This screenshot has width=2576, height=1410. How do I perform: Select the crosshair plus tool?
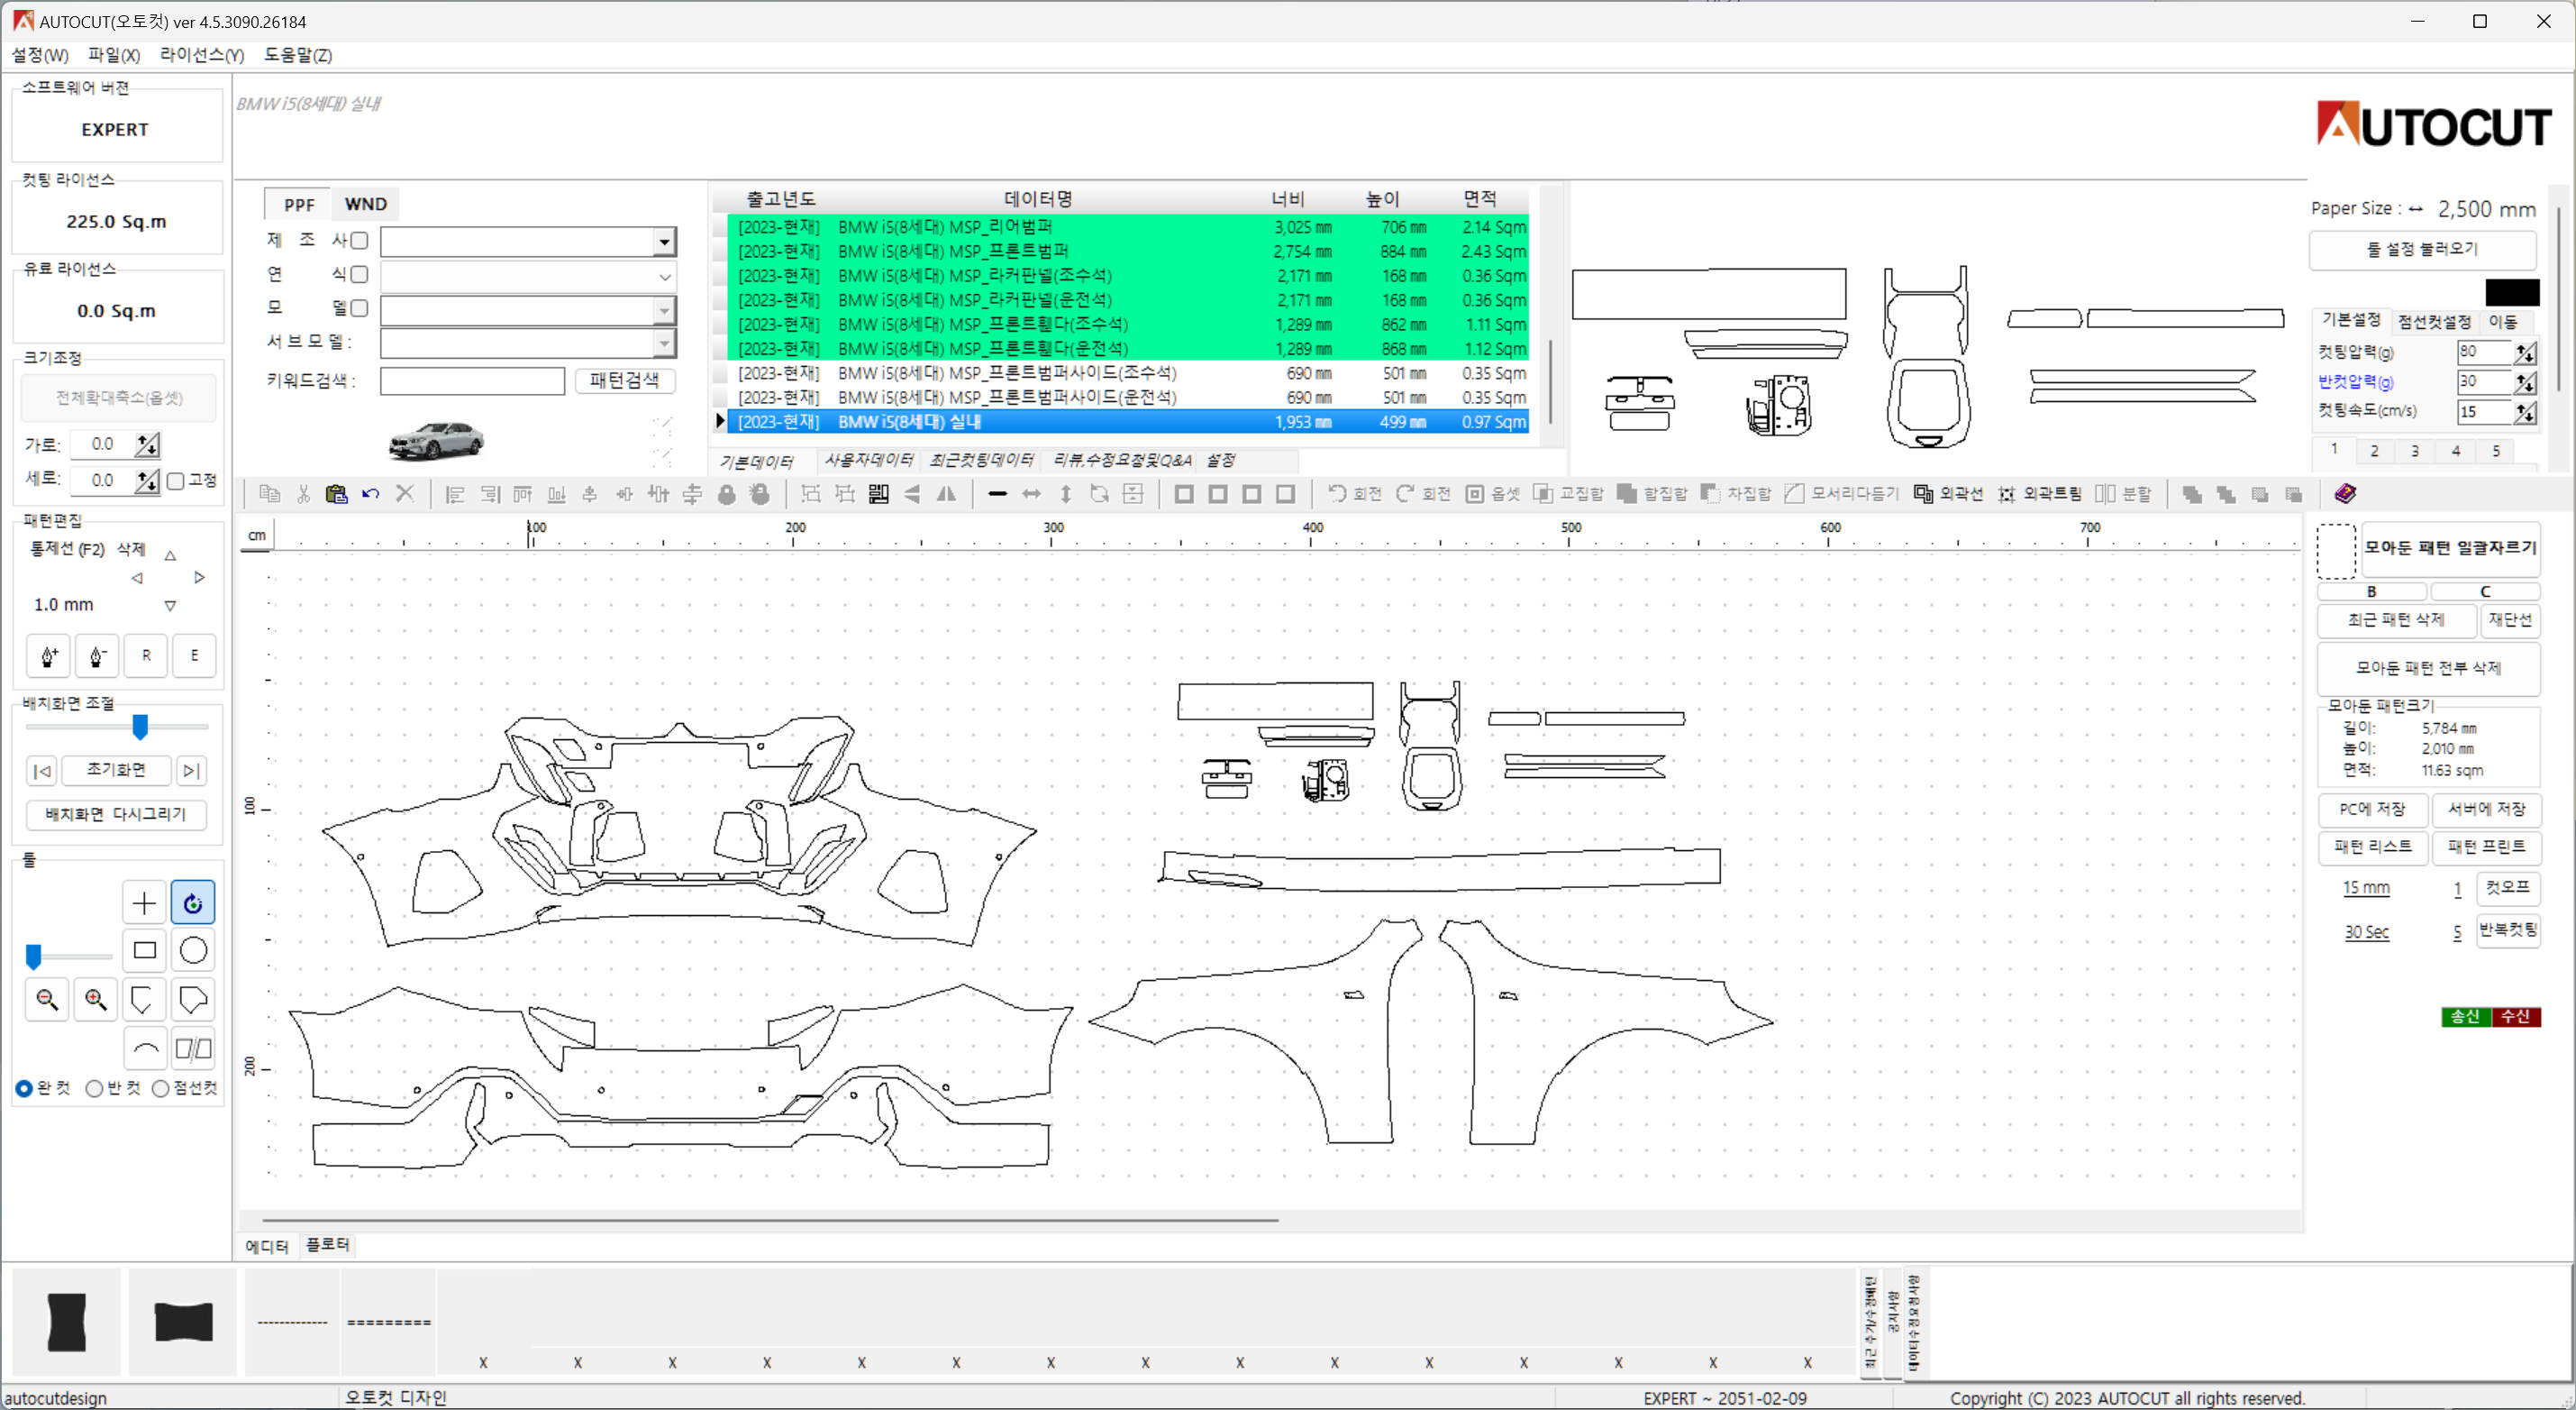(144, 903)
